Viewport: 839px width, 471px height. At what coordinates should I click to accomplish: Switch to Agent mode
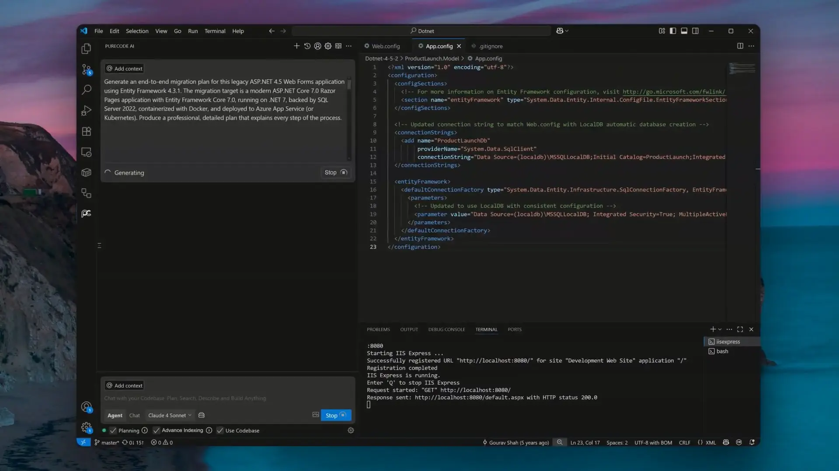[x=115, y=415]
